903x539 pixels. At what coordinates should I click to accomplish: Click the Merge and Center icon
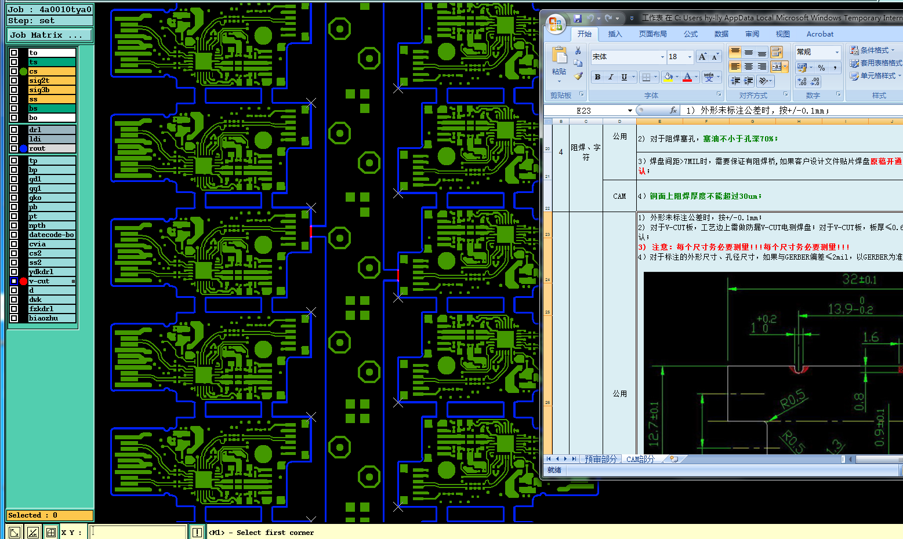click(x=777, y=67)
